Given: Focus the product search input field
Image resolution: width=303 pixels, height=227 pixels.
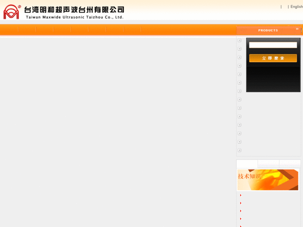Looking at the screenshot, I should click(x=273, y=45).
